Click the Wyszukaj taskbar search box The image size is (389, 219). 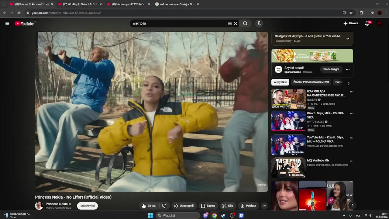(x=178, y=215)
